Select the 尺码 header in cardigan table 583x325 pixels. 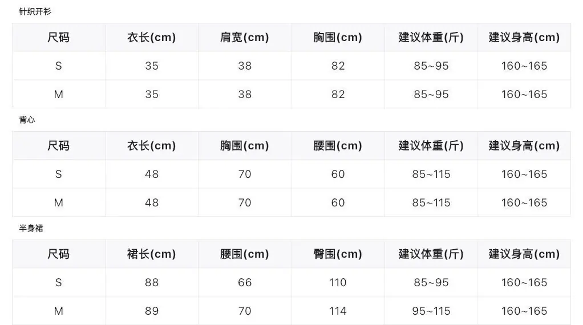(x=58, y=37)
